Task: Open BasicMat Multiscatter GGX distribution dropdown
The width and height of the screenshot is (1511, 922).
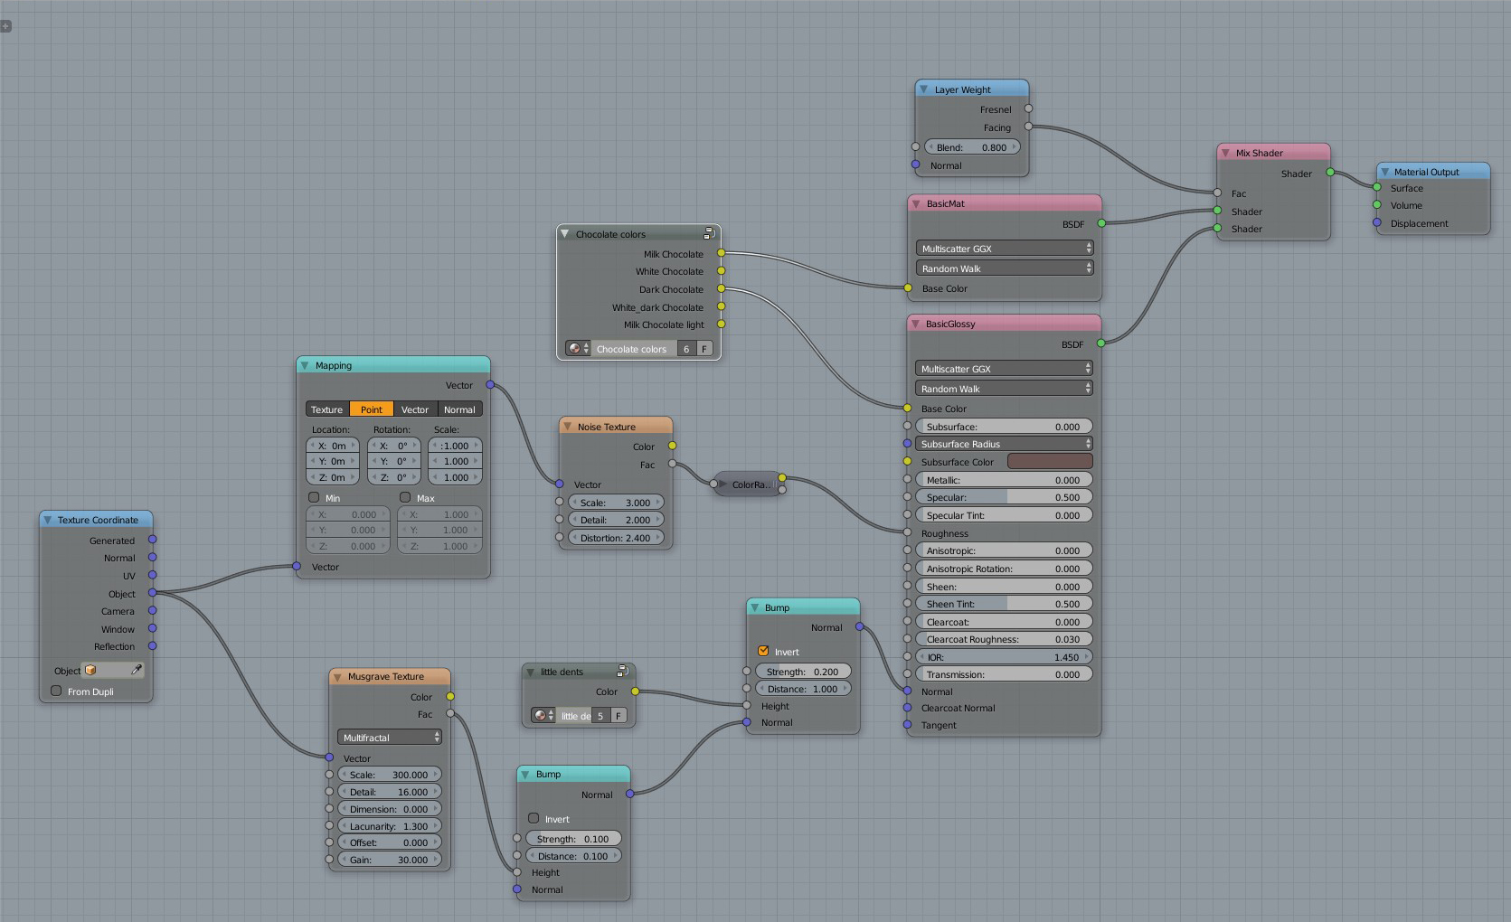Action: pos(1005,248)
